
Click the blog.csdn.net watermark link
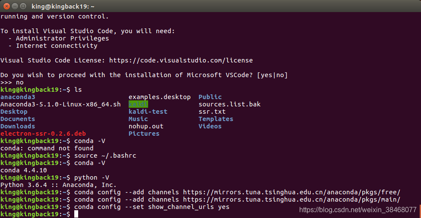click(x=358, y=209)
